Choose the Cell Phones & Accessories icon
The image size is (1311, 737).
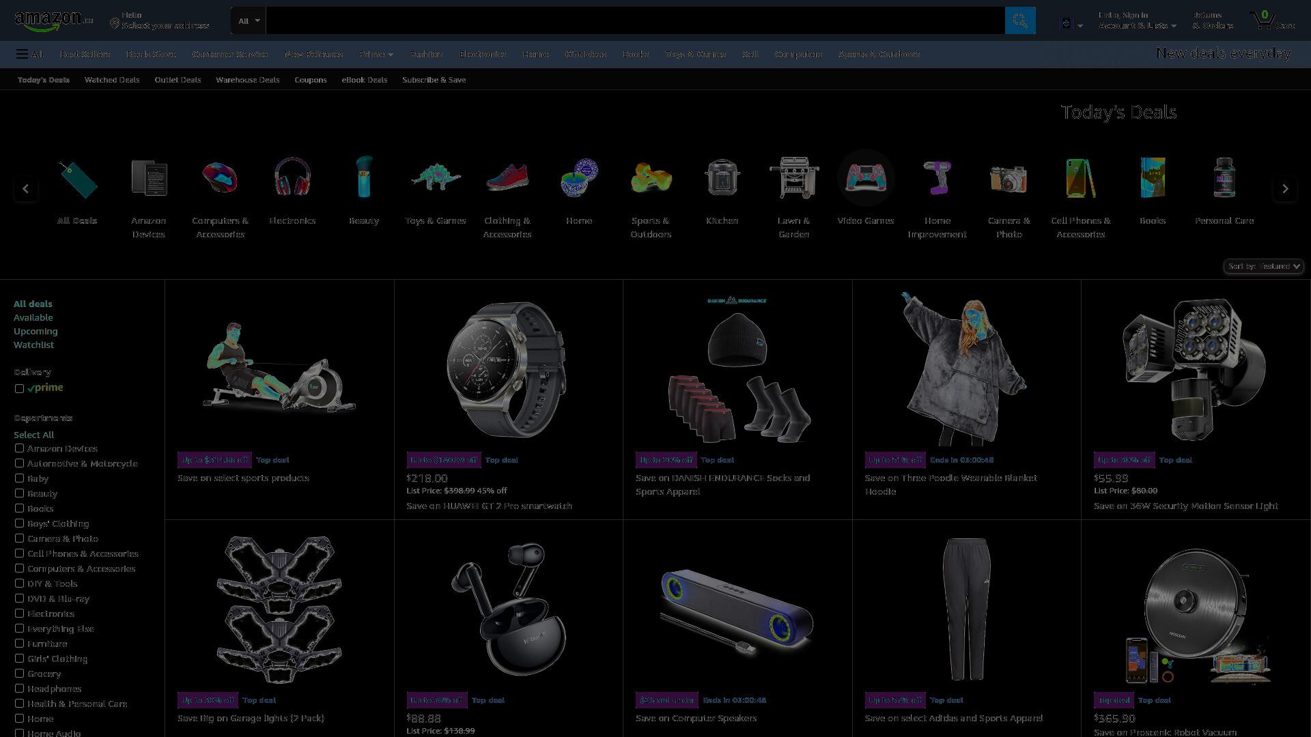pos(1081,178)
